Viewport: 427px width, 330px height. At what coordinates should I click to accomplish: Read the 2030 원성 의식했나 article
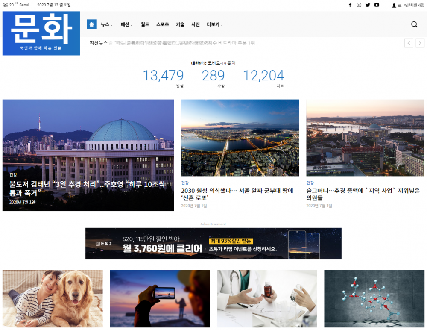point(237,194)
